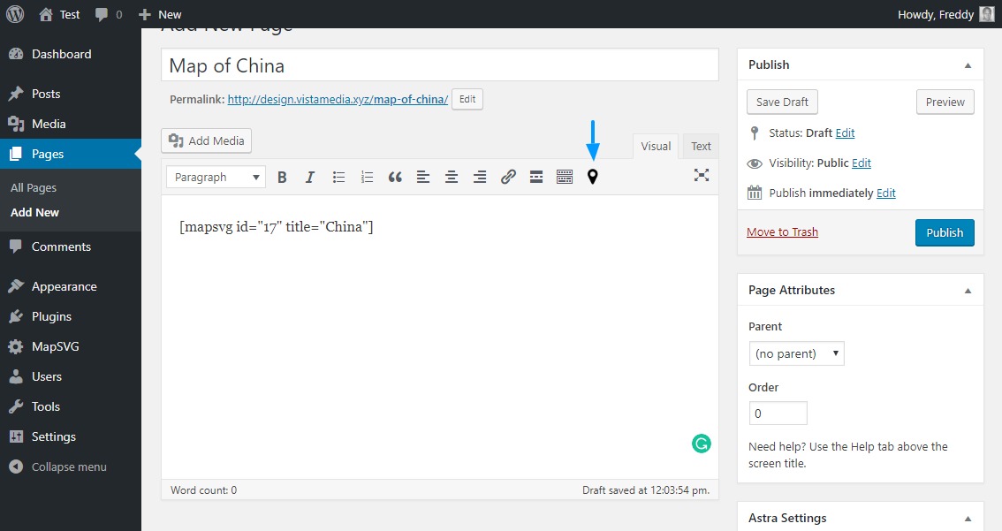Toggle the toolbar kitchen sink icon
Screen dimensions: 1002x531
pyautogui.click(x=565, y=177)
